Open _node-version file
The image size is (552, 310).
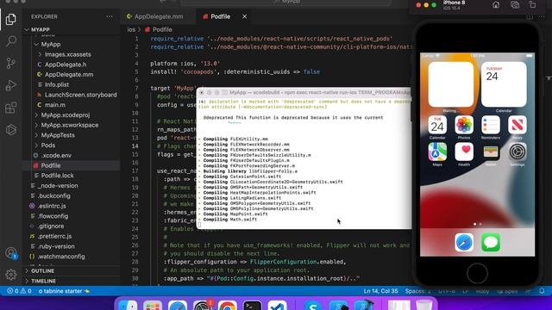point(58,186)
